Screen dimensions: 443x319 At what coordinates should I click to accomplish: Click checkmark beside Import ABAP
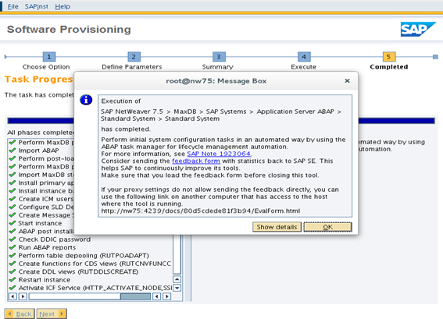coord(13,151)
